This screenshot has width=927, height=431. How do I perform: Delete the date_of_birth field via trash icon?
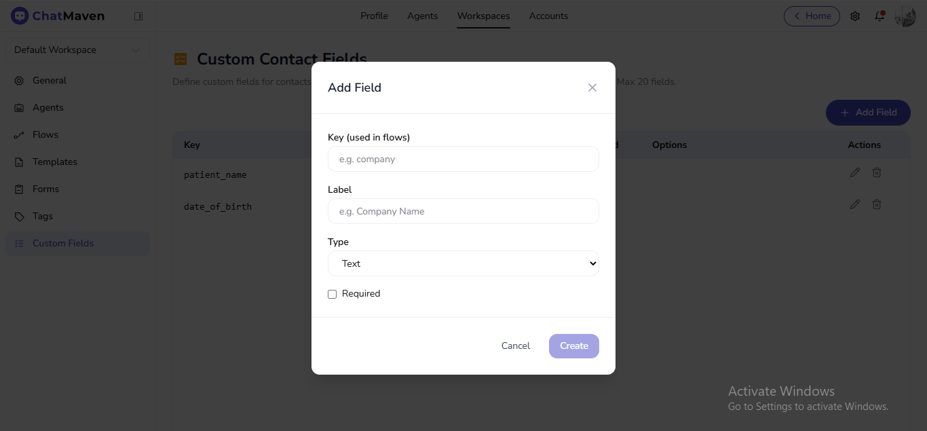coord(876,204)
